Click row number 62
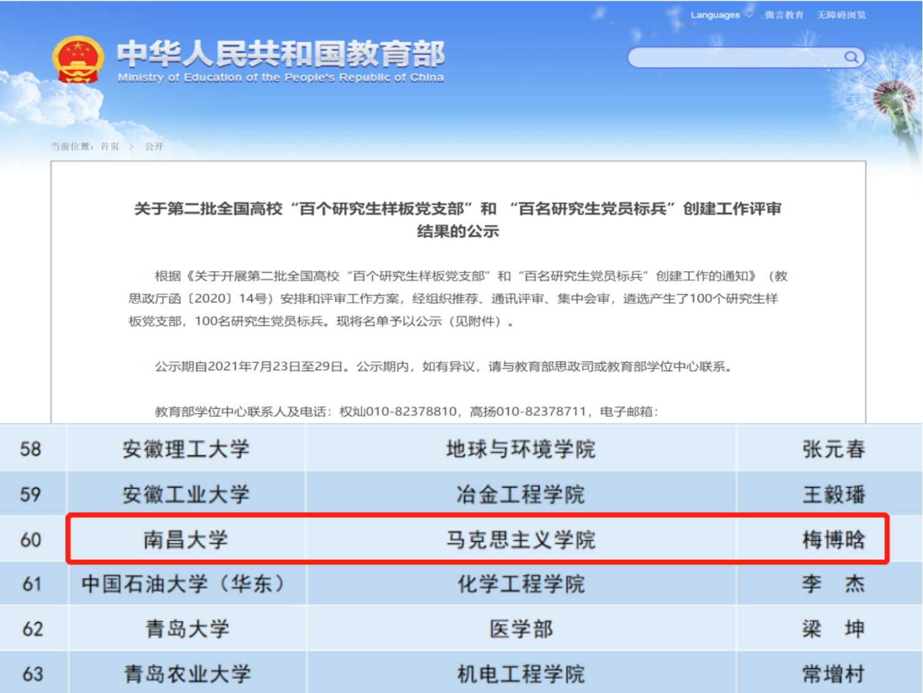Viewport: 923px width, 693px height. (32, 629)
